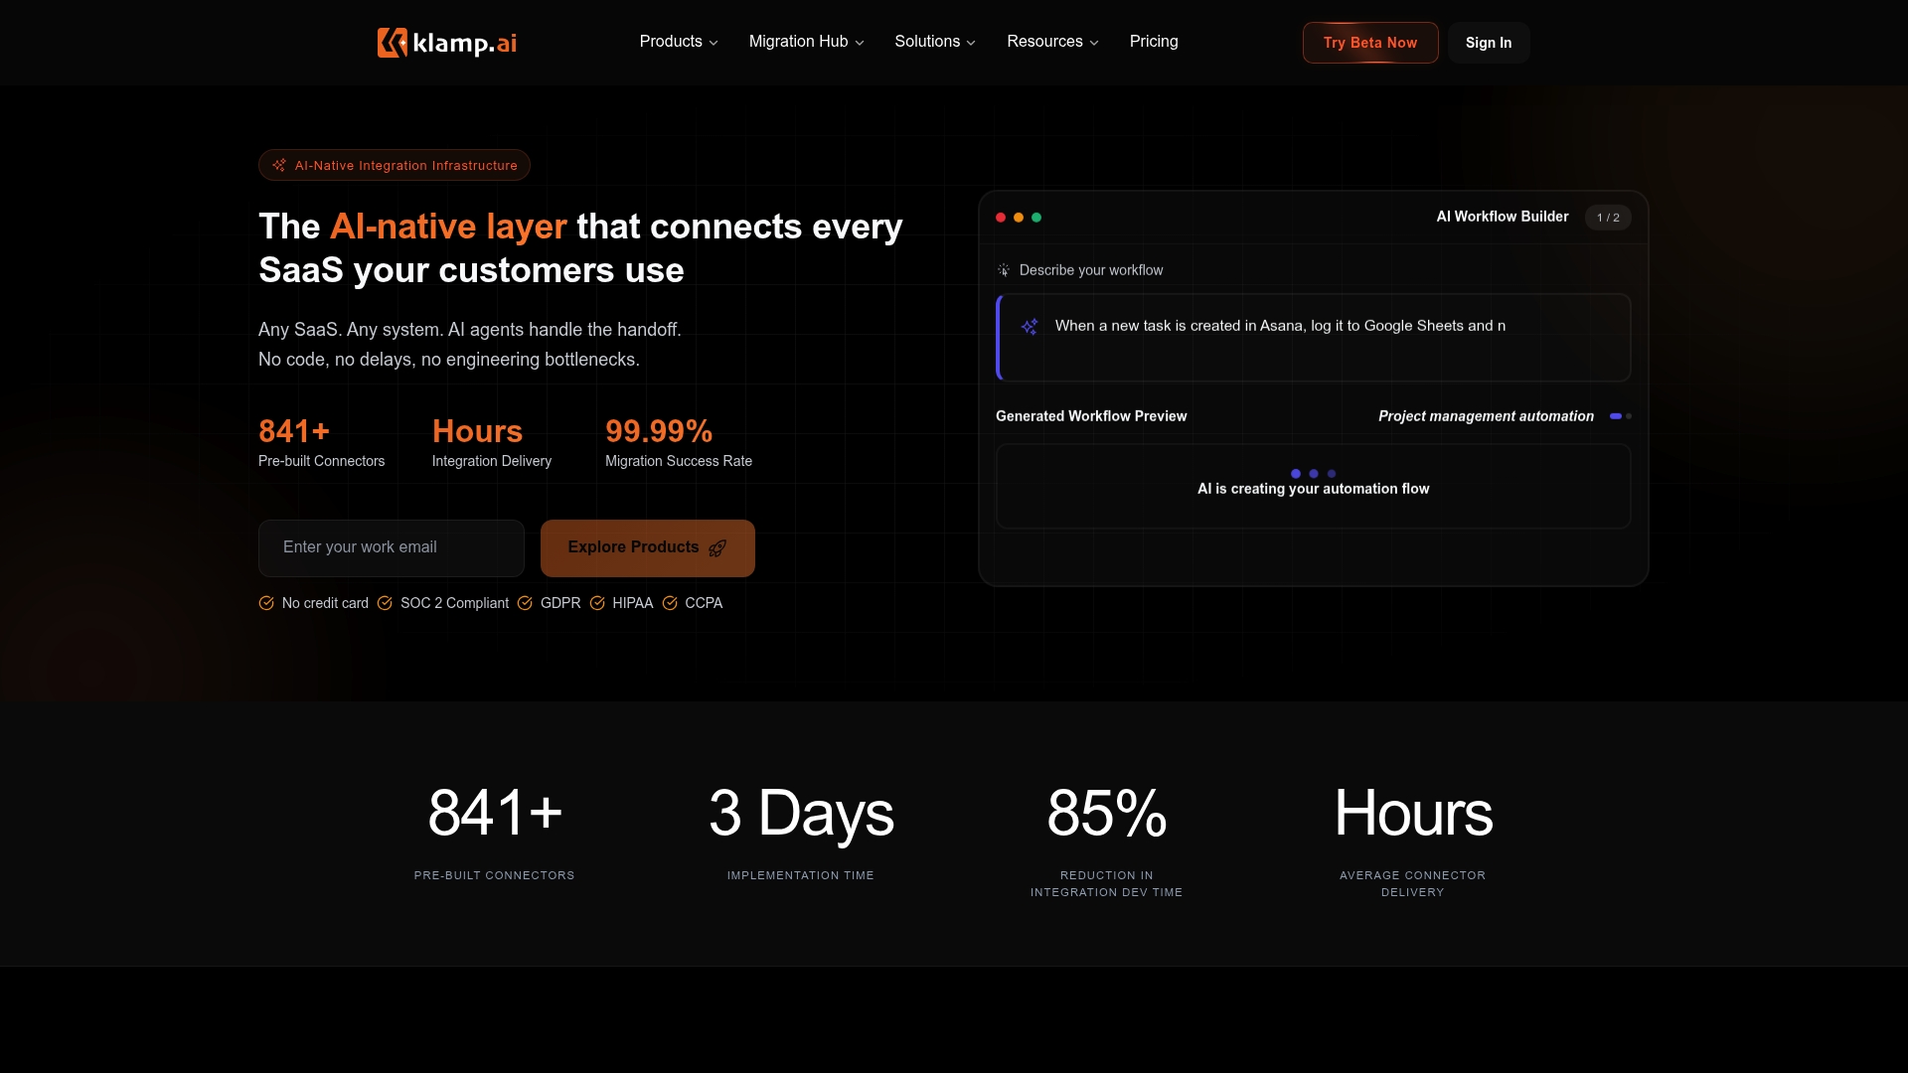The height and width of the screenshot is (1073, 1908).
Task: Click the 99.99% Migration Success Rate stat
Action: coord(679,443)
